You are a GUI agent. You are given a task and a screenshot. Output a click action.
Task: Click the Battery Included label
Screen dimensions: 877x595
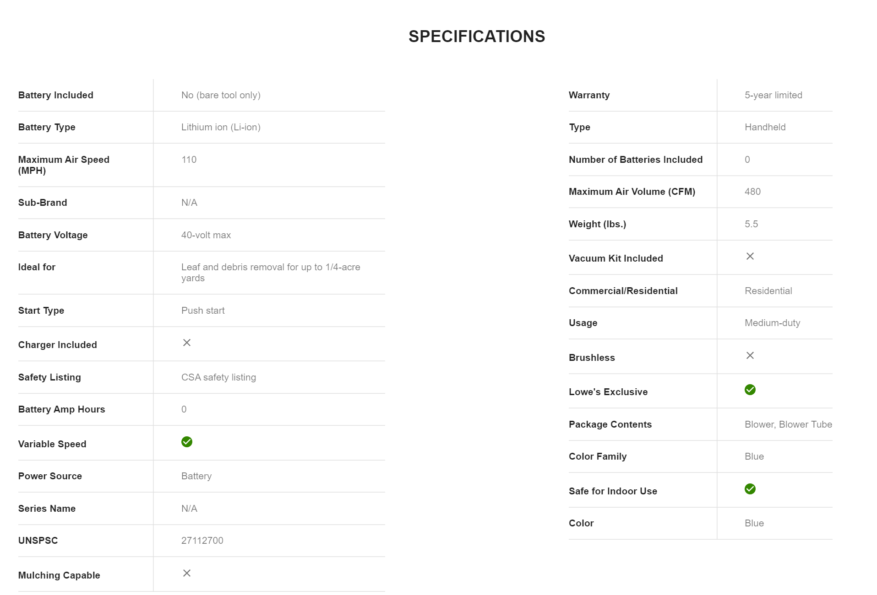[56, 95]
